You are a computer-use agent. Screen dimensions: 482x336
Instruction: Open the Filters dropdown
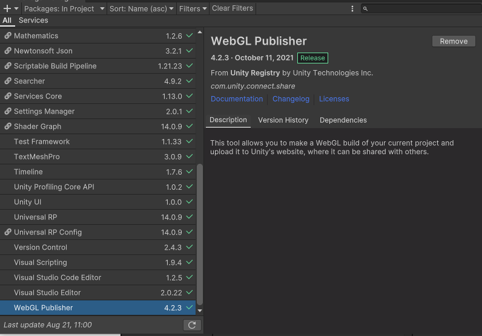193,8
